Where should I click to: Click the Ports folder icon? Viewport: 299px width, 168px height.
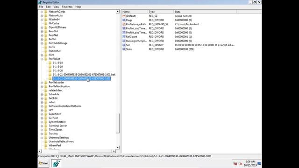(x=46, y=47)
